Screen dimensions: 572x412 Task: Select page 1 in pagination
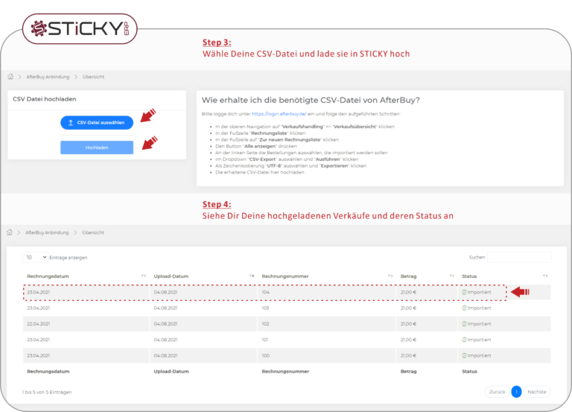point(516,392)
